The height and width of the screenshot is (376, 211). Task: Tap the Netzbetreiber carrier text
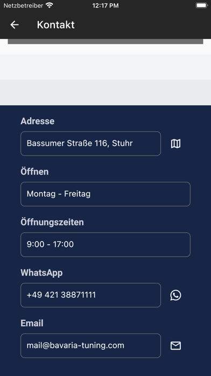point(24,5)
